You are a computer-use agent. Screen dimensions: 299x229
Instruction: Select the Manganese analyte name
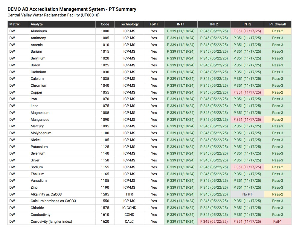[40, 120]
